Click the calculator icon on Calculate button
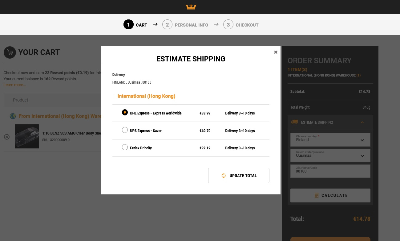Image resolution: width=400 pixels, height=241 pixels. tap(316, 195)
